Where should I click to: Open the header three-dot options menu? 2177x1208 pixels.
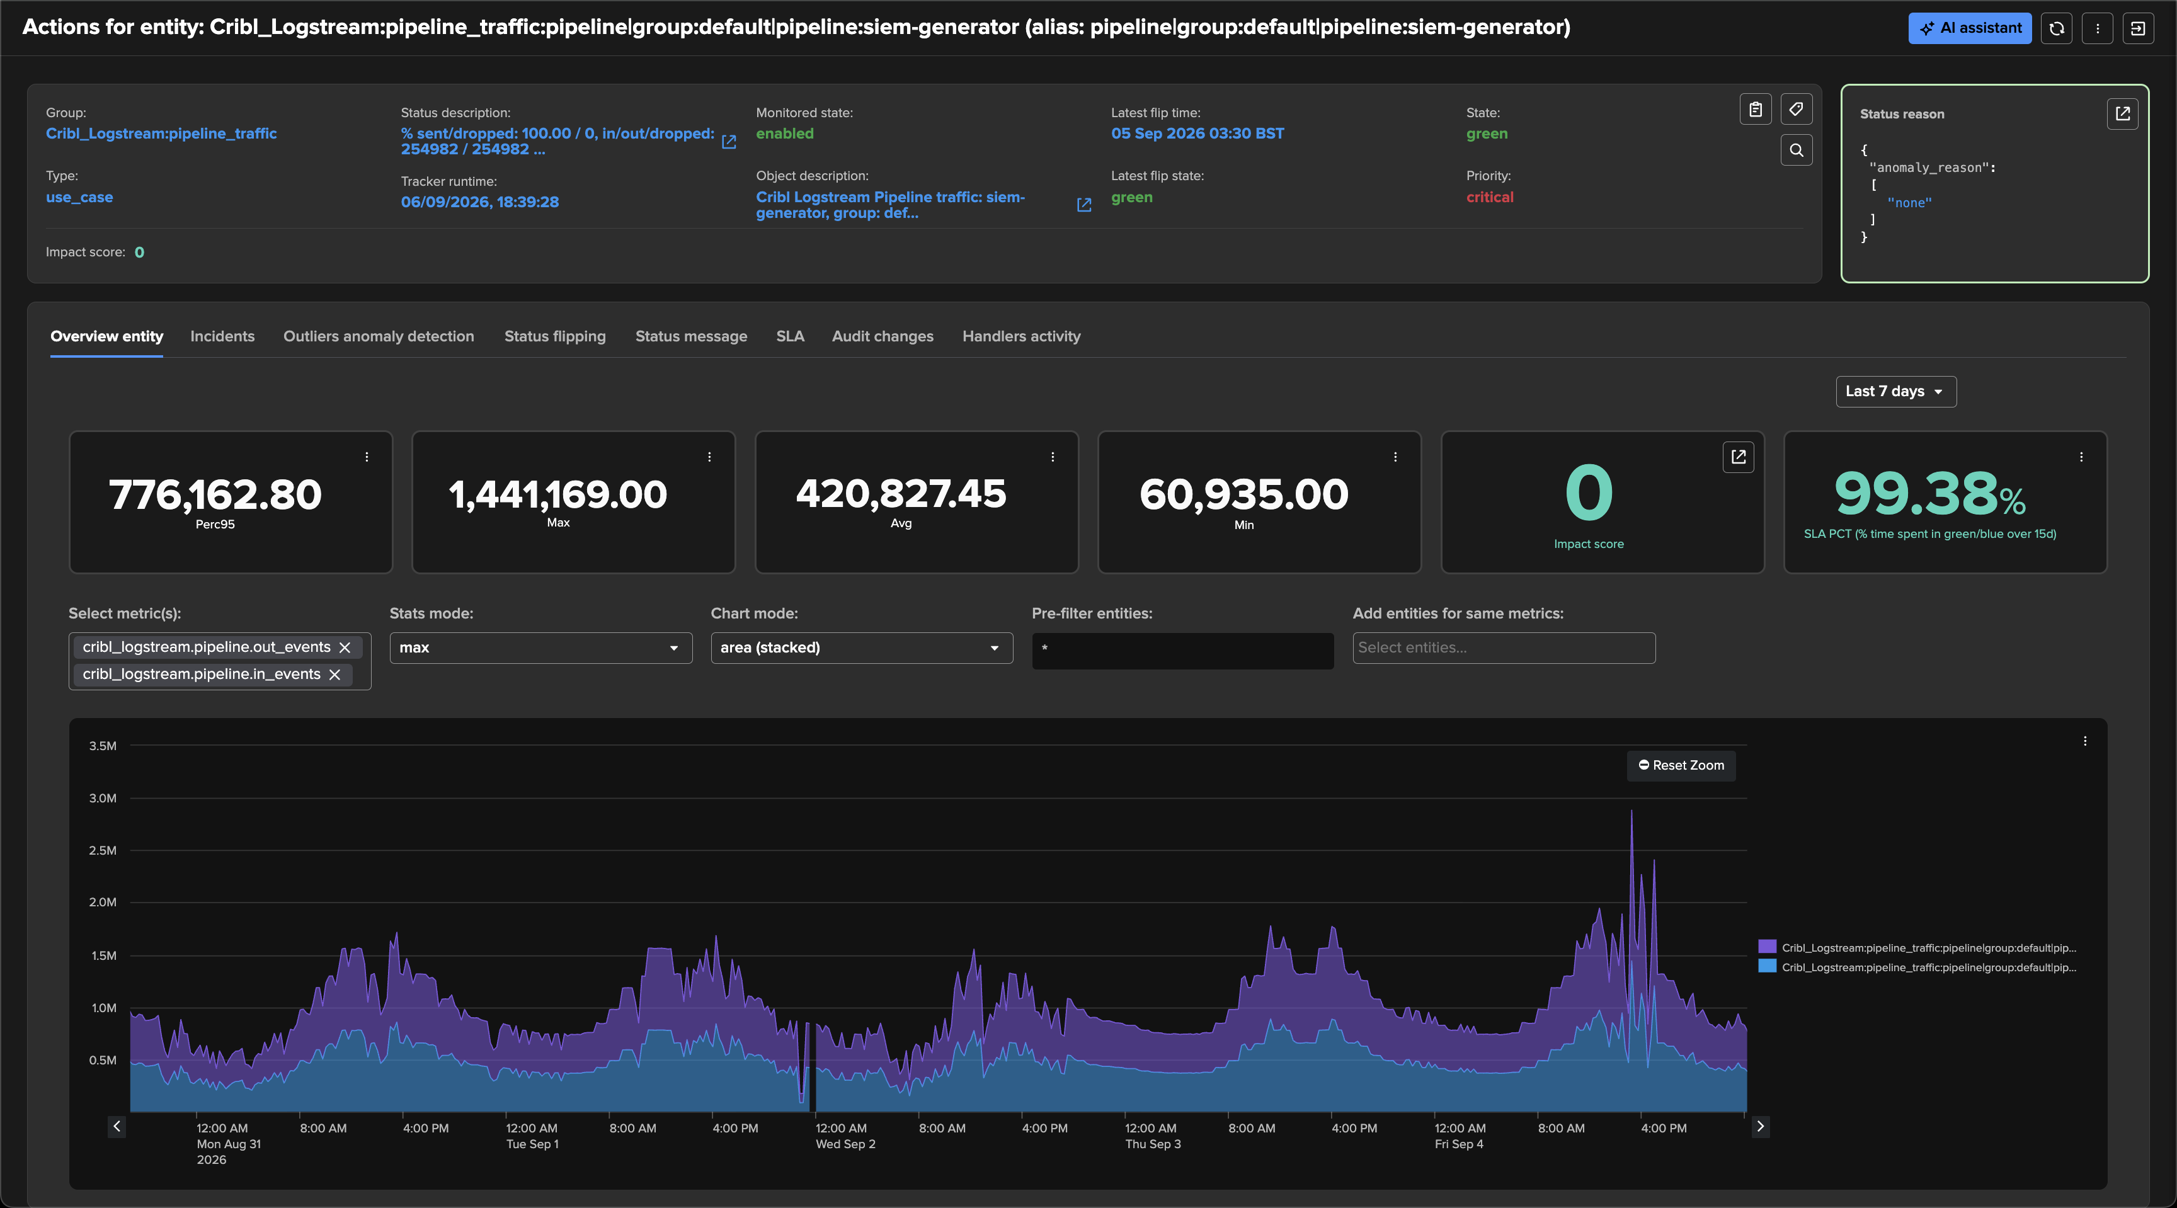[2098, 28]
